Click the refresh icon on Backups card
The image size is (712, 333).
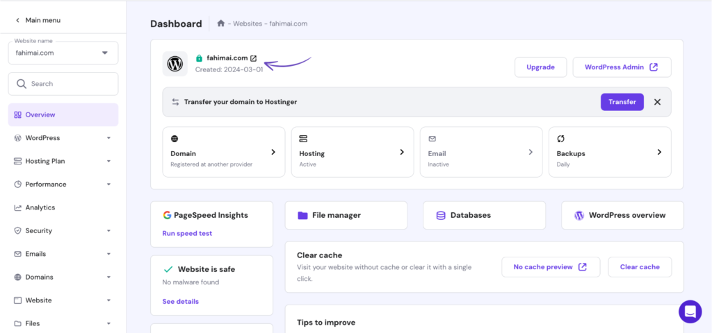(x=560, y=139)
